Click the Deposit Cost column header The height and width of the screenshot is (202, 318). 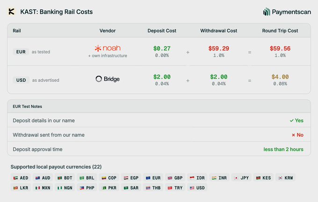point(162,30)
